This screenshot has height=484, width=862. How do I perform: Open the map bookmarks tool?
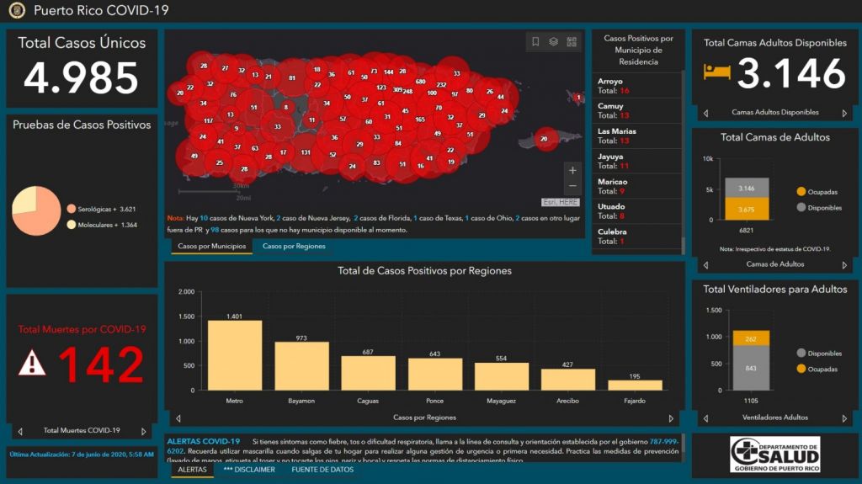tap(535, 42)
